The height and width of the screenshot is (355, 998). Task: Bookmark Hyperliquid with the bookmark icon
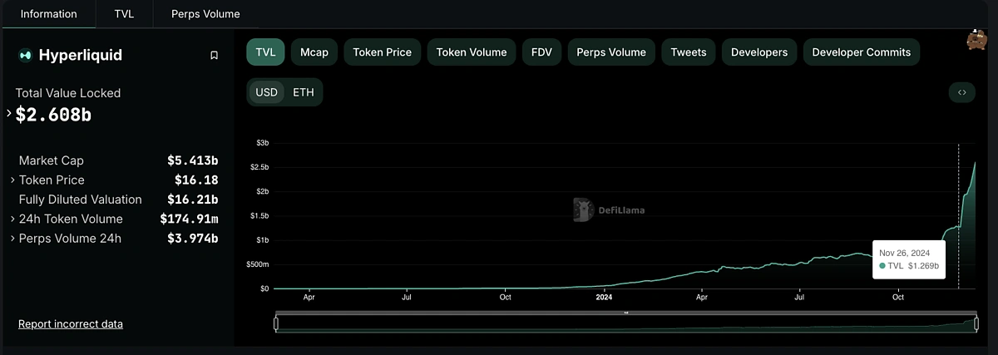pyautogui.click(x=214, y=56)
